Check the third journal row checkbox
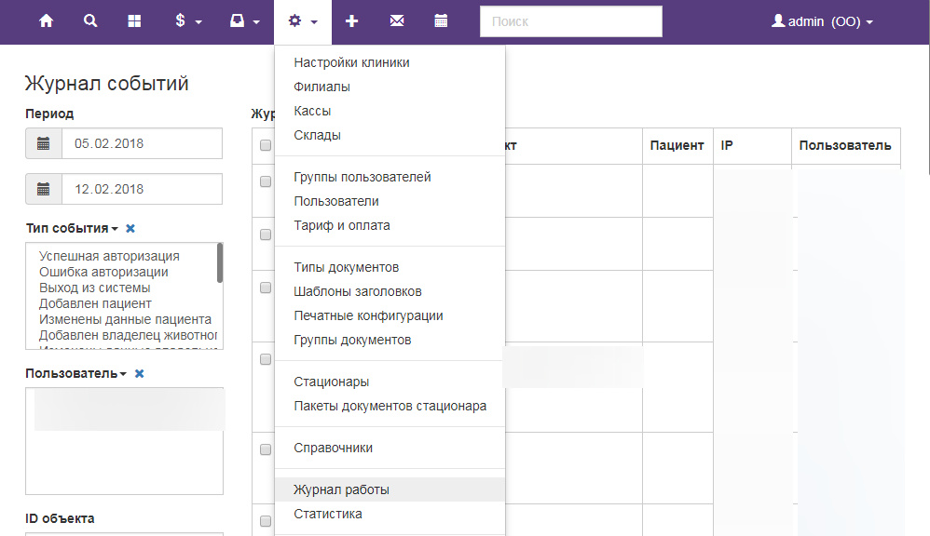Screen dimensions: 930x536 pos(266,288)
